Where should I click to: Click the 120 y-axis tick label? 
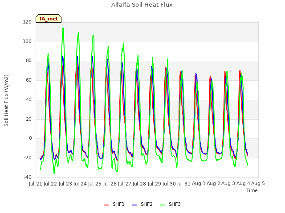(27, 22)
